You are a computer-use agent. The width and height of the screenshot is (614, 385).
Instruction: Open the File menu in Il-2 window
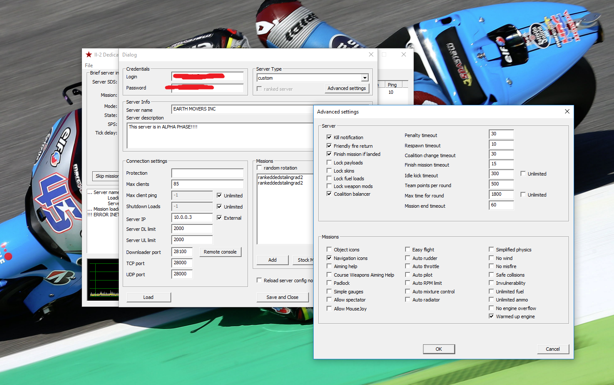[x=89, y=66]
